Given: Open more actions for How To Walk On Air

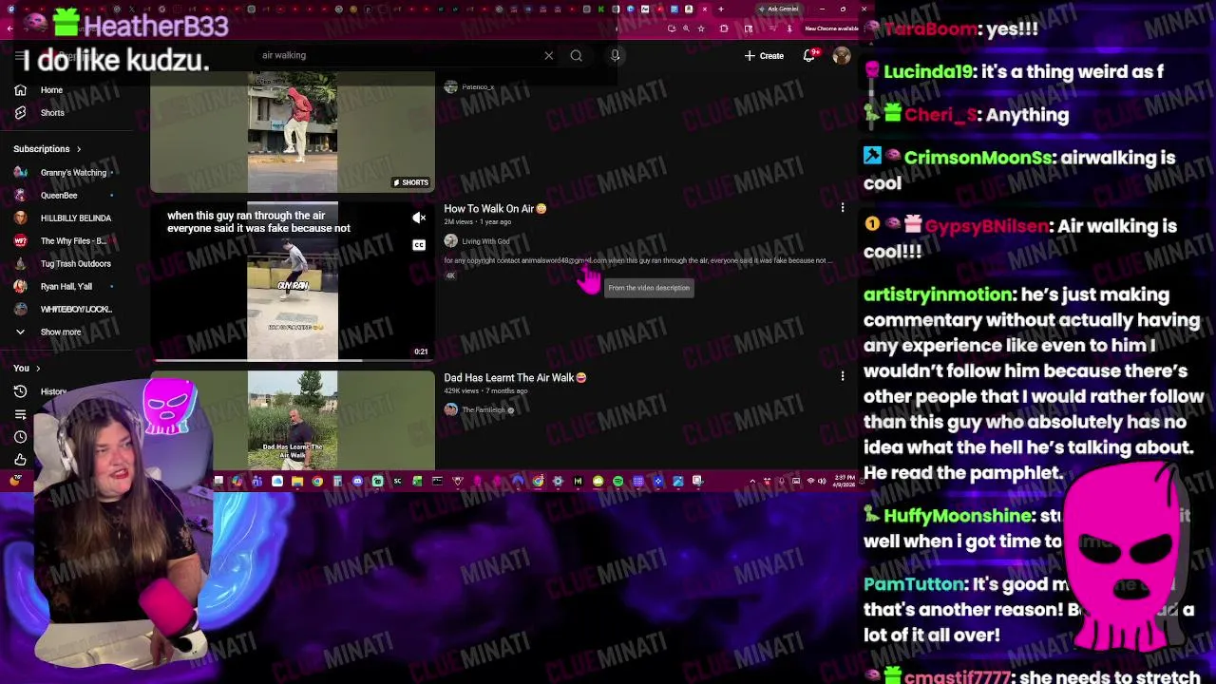Looking at the screenshot, I should [842, 208].
